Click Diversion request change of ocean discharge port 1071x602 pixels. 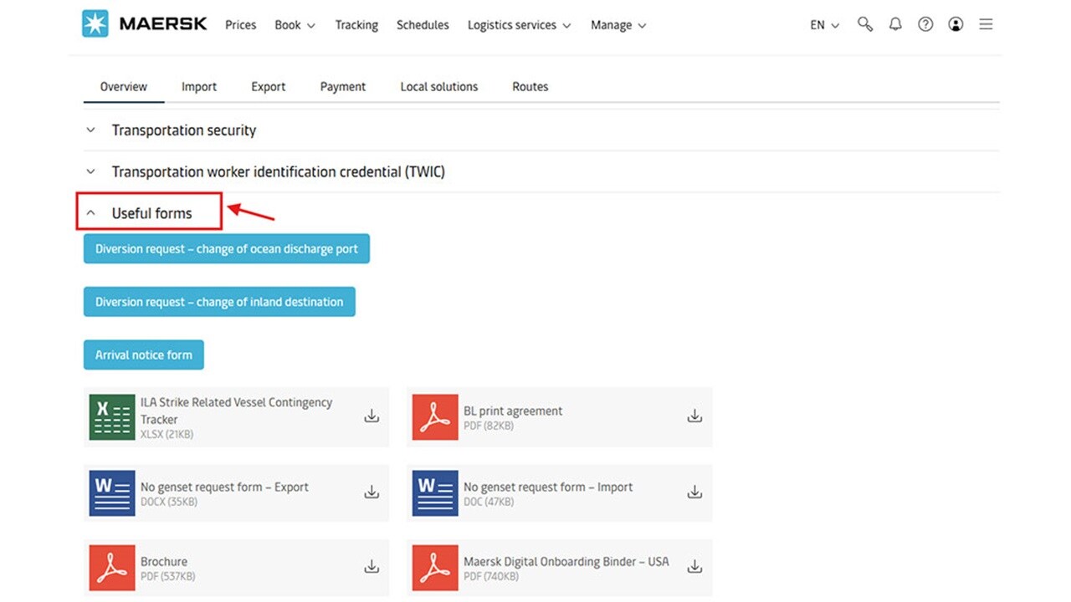pyautogui.click(x=226, y=249)
